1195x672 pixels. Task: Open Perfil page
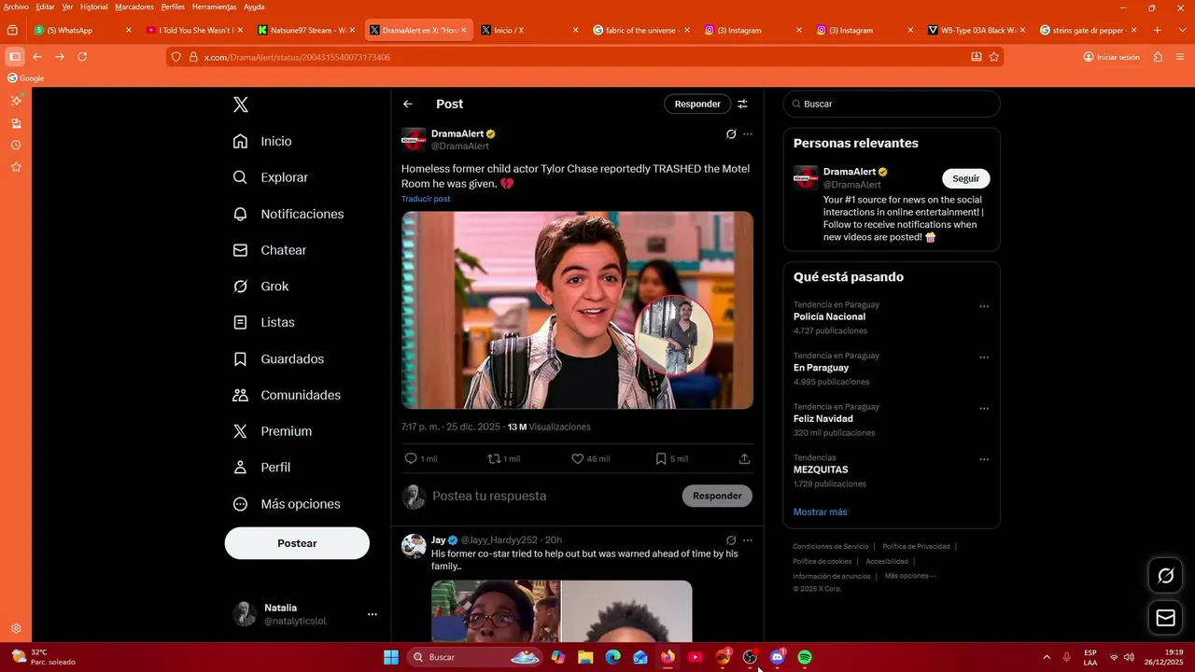coord(261,468)
